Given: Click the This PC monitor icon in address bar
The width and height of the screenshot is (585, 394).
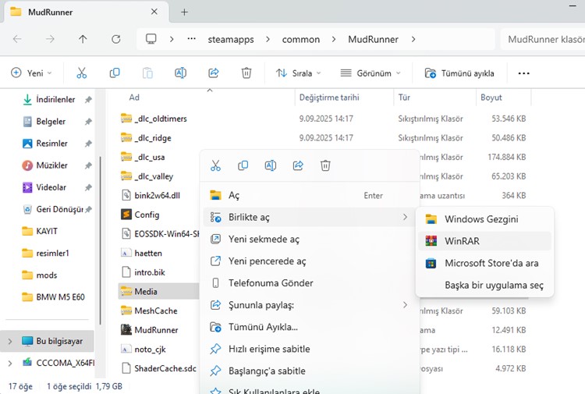Looking at the screenshot, I should [x=151, y=39].
